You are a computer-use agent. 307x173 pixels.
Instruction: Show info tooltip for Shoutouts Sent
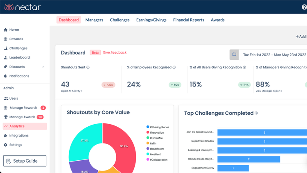tap(88, 68)
